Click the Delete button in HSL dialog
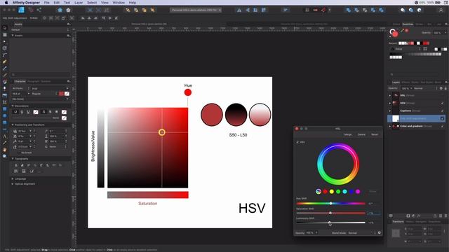Viewport: 449px width, 252px height. pos(361,134)
